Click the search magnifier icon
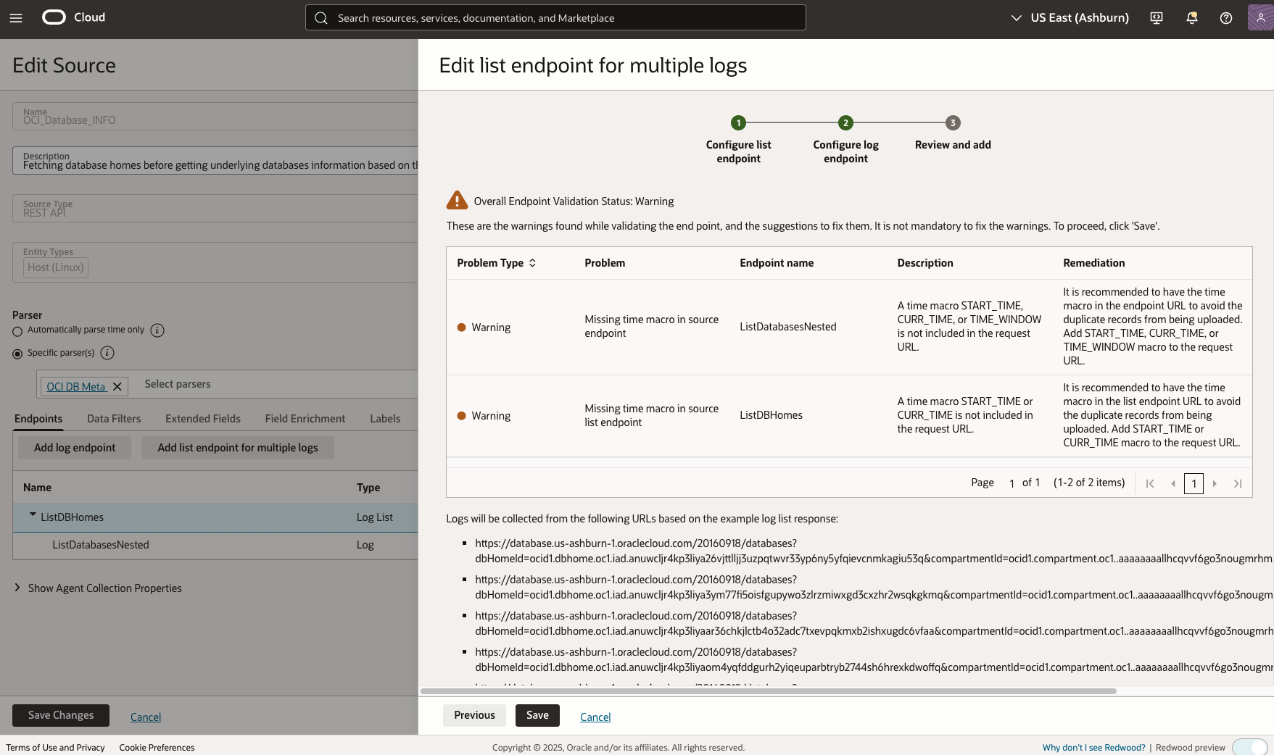Screen dimensions: 1274x755 coord(320,17)
